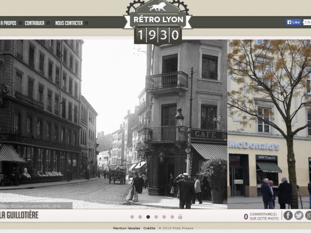The height and width of the screenshot is (233, 311).
Task: Switch to the sixth pager dot
Action: click(172, 216)
